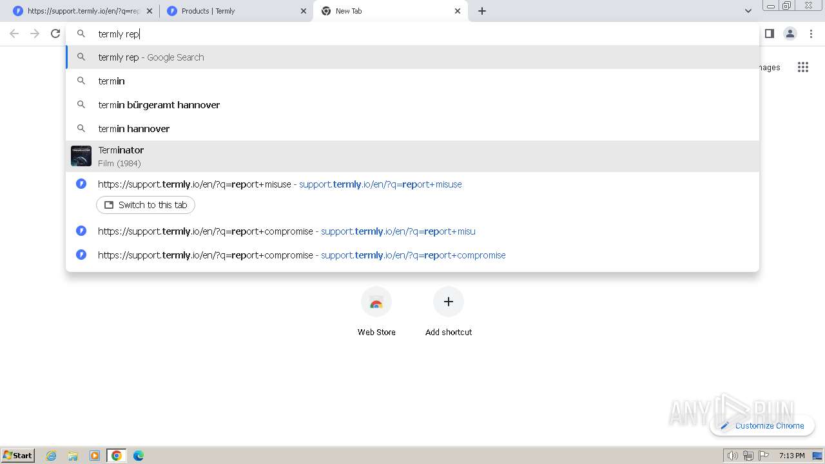This screenshot has height=464, width=825.
Task: Go back with the back arrow
Action: pos(14,34)
